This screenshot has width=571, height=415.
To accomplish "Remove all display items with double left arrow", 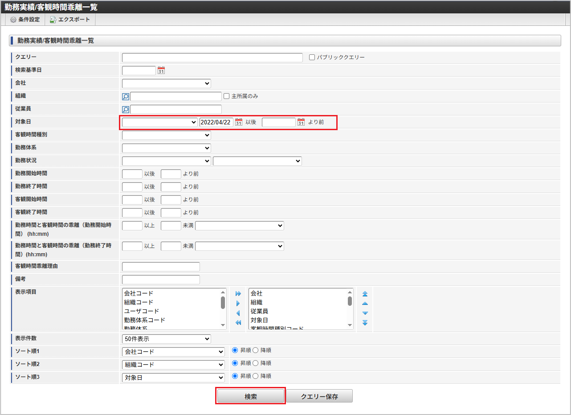I will (238, 323).
